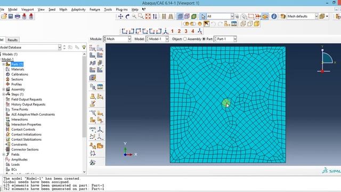Image resolution: width=341 pixels, height=192 pixels.
Task: Click the Print icon in toolbar
Action: pos(18,17)
